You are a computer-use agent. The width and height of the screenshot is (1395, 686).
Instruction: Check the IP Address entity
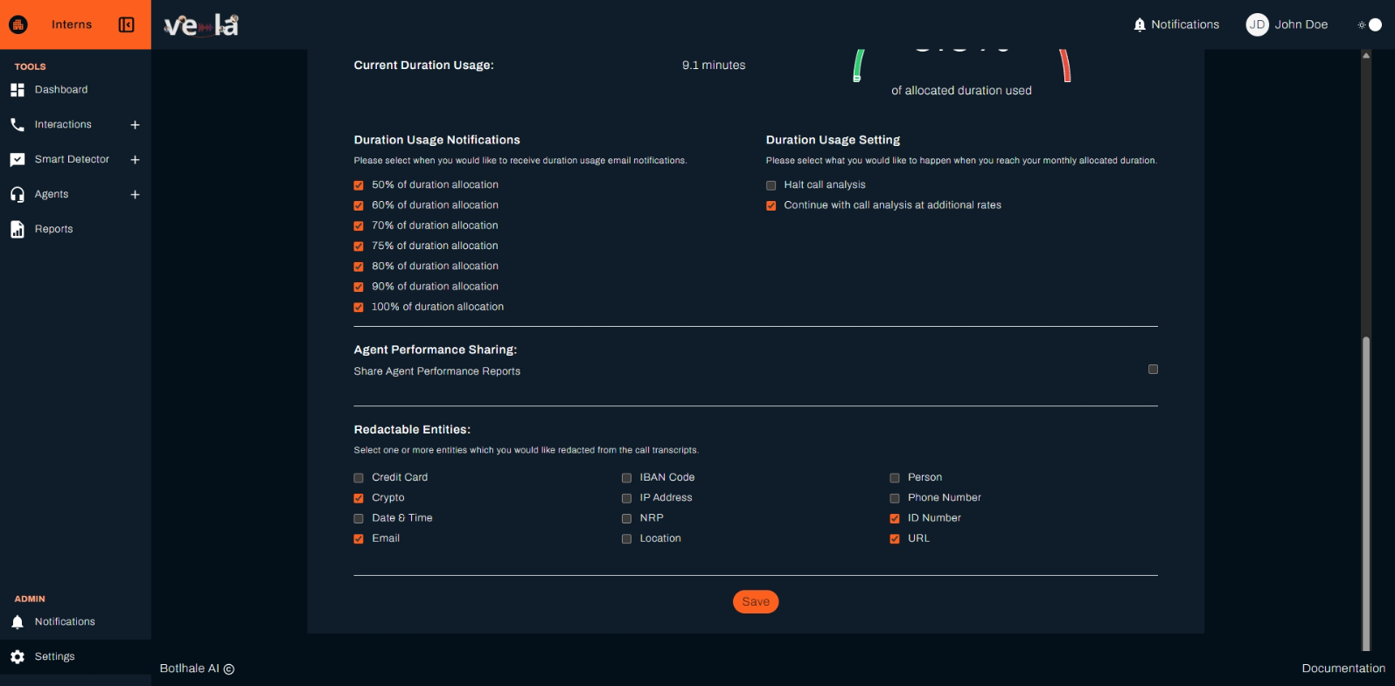point(626,498)
